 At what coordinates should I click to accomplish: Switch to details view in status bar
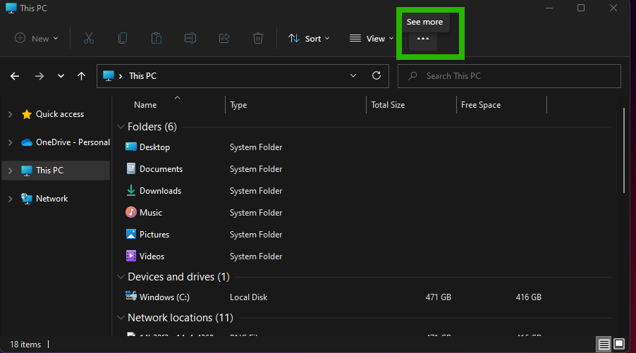click(604, 345)
